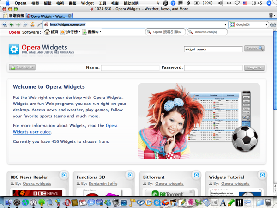Screen dimensions: 277x208
Task: Go back with the green left arrow
Action: point(12,24)
